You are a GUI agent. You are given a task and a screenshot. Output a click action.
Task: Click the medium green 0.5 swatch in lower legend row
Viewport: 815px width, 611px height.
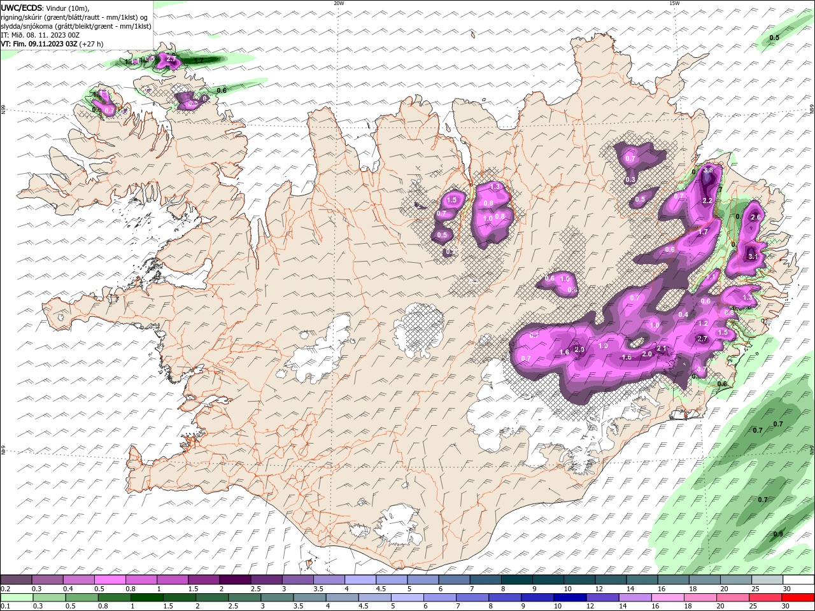(x=81, y=598)
